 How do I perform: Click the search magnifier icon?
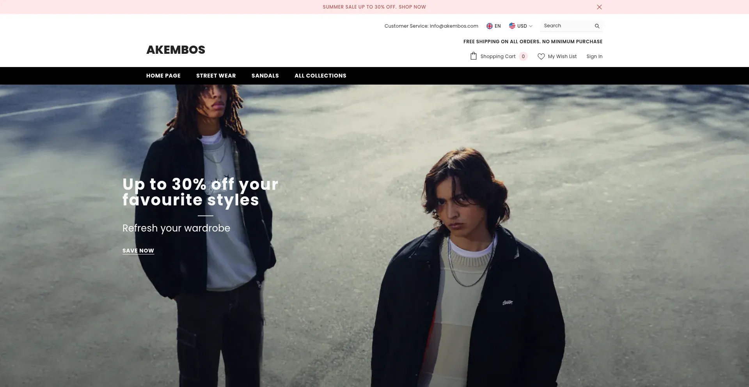[597, 26]
